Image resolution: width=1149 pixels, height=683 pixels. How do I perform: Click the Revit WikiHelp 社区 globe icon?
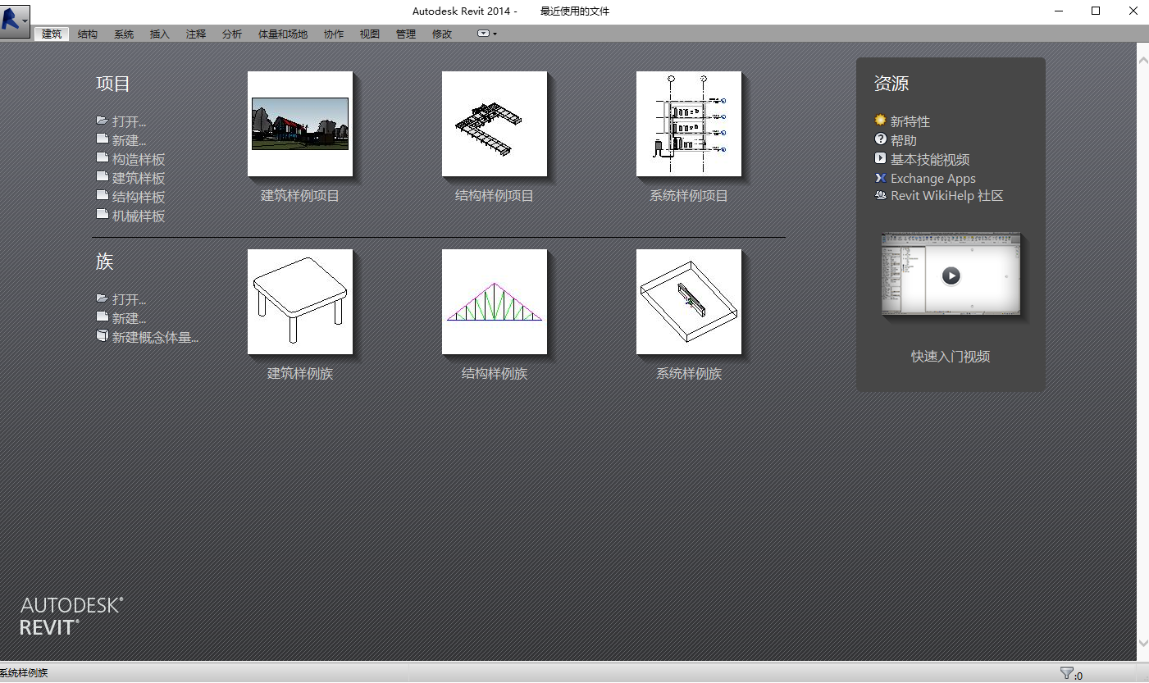(880, 195)
